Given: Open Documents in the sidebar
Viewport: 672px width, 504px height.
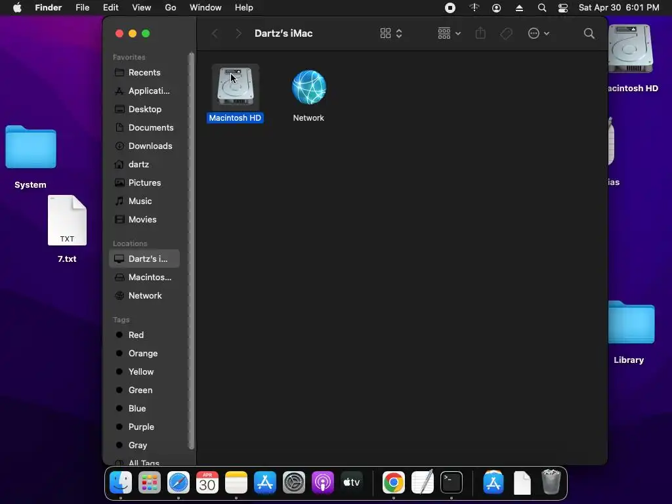Looking at the screenshot, I should (144, 128).
